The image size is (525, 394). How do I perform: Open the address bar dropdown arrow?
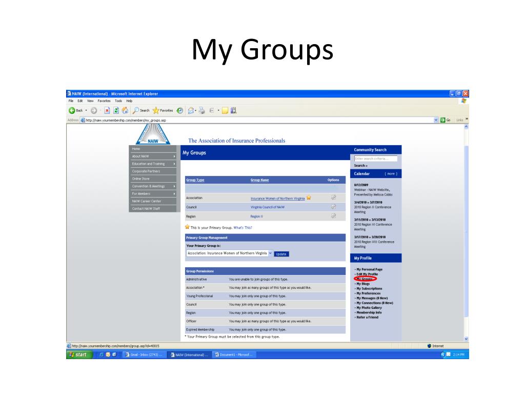tap(436, 120)
